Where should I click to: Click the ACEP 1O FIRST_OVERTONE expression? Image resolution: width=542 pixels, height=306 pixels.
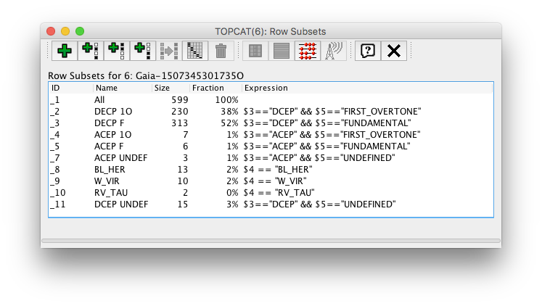pyautogui.click(x=332, y=135)
